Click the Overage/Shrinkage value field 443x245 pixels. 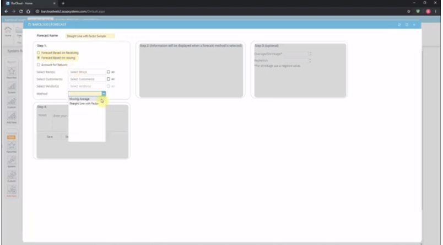[x=296, y=54]
